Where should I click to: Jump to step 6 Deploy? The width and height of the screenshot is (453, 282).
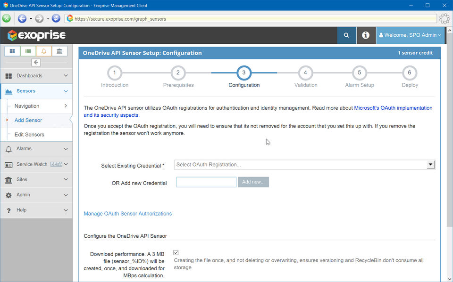pyautogui.click(x=410, y=73)
